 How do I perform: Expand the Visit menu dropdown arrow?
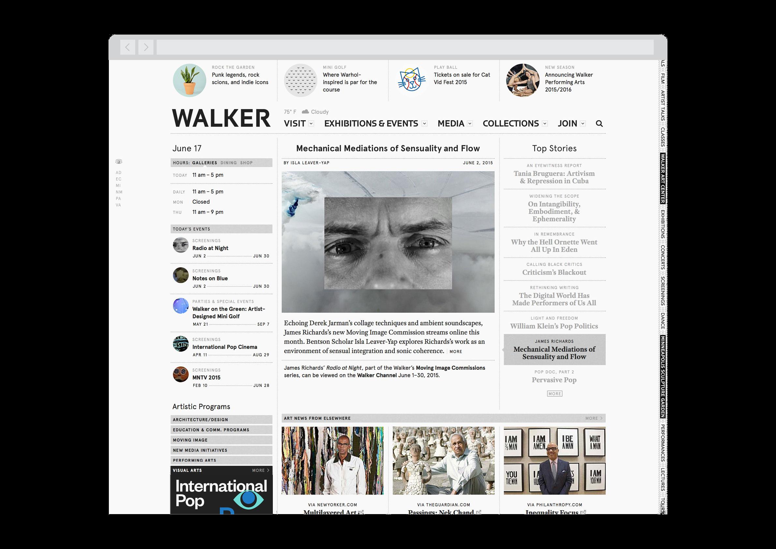311,124
